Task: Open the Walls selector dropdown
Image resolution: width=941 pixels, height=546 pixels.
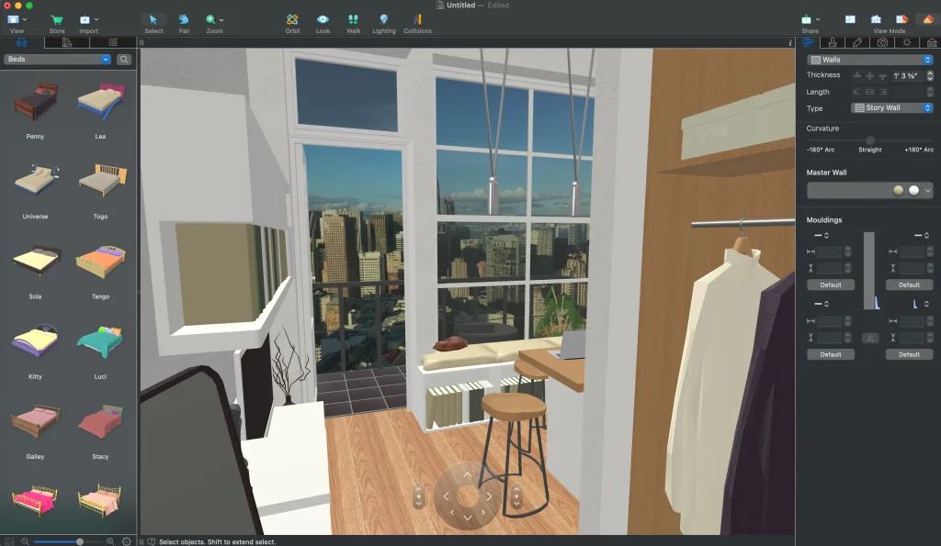Action: coord(868,58)
